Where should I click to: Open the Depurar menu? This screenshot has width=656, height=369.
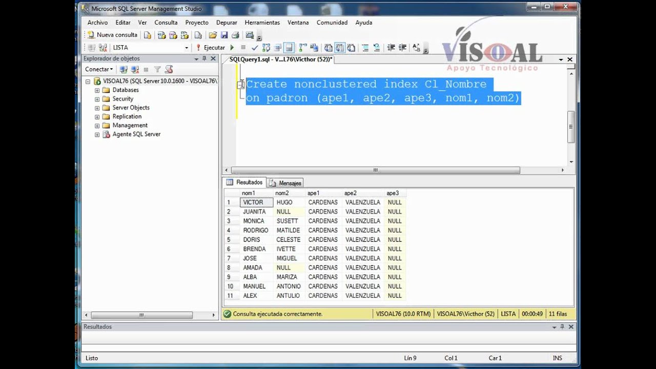(x=227, y=23)
